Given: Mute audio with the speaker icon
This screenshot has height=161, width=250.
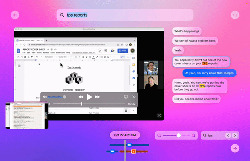Looking at the screenshot, I should 45,97.
